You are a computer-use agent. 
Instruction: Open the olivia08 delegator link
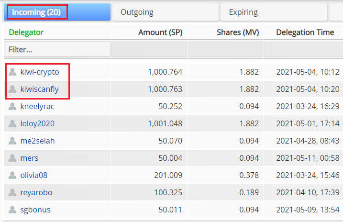click(33, 175)
